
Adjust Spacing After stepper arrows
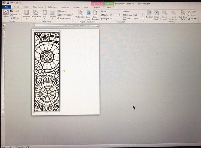coord(143,19)
